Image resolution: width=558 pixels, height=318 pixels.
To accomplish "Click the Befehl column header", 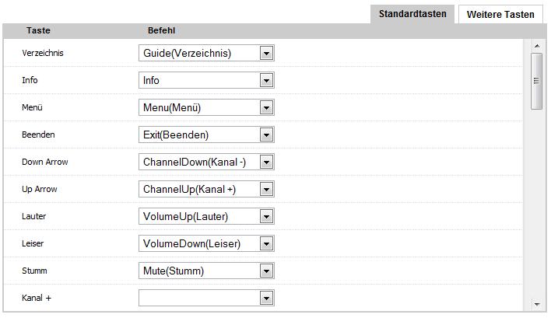I will point(161,31).
